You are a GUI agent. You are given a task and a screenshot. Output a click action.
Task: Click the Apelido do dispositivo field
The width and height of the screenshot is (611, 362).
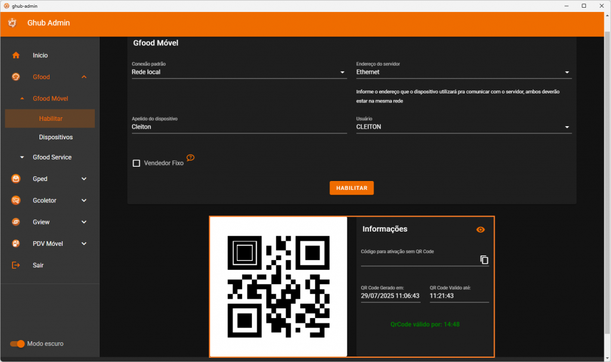tap(239, 127)
